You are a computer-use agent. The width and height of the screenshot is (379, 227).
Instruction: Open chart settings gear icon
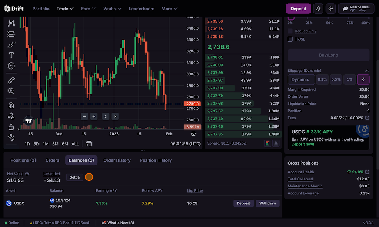tap(193, 134)
